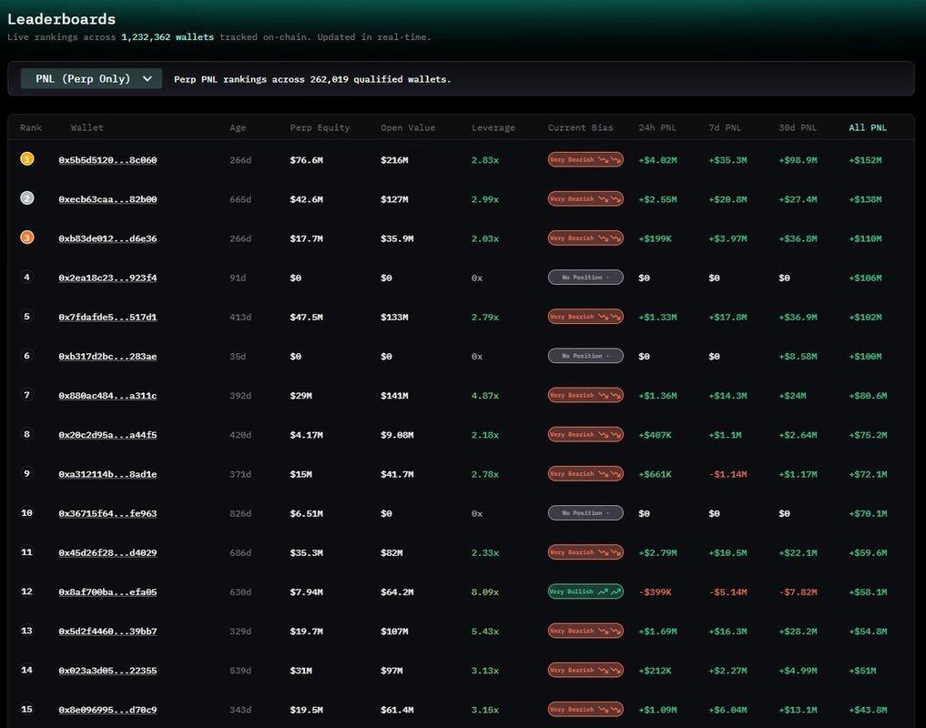Click No Position badge on rank 4
This screenshot has height=728, width=926.
point(585,278)
